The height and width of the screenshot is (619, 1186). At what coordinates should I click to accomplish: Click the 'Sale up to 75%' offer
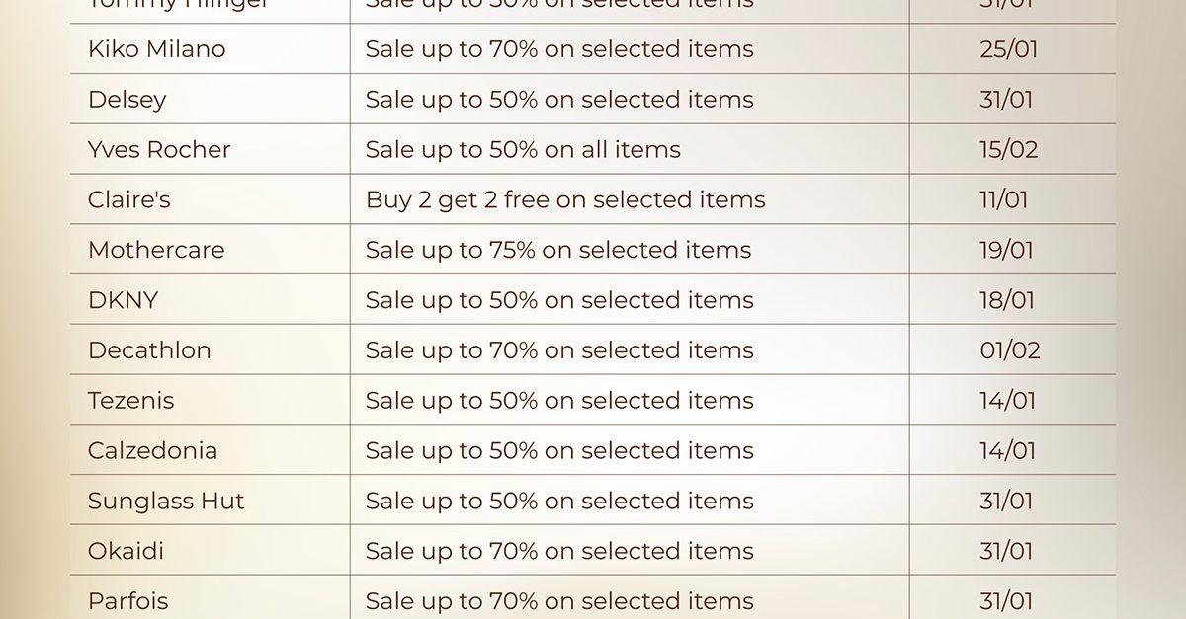(557, 250)
